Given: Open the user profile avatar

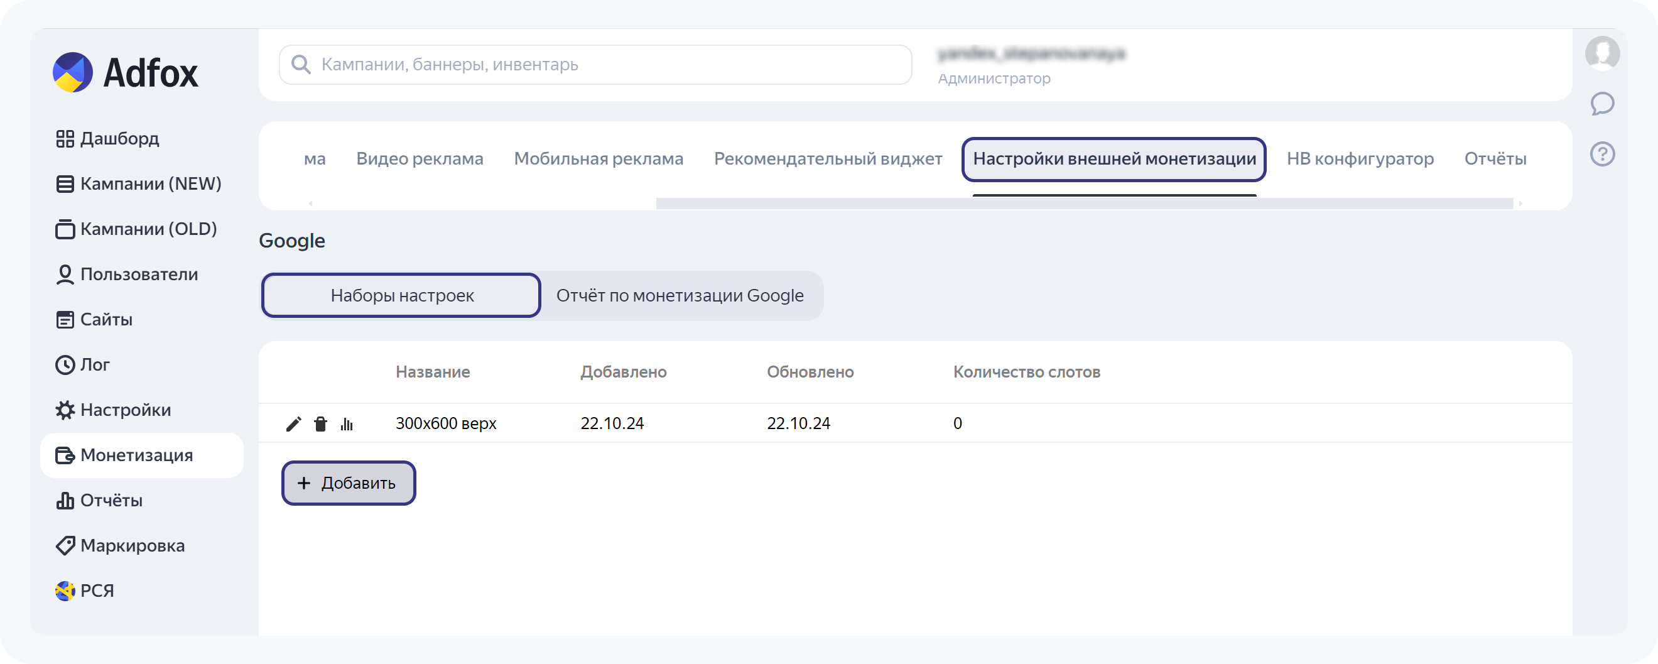Looking at the screenshot, I should pyautogui.click(x=1602, y=53).
